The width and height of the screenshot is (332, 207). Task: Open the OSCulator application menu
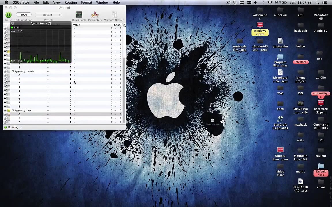(x=21, y=3)
